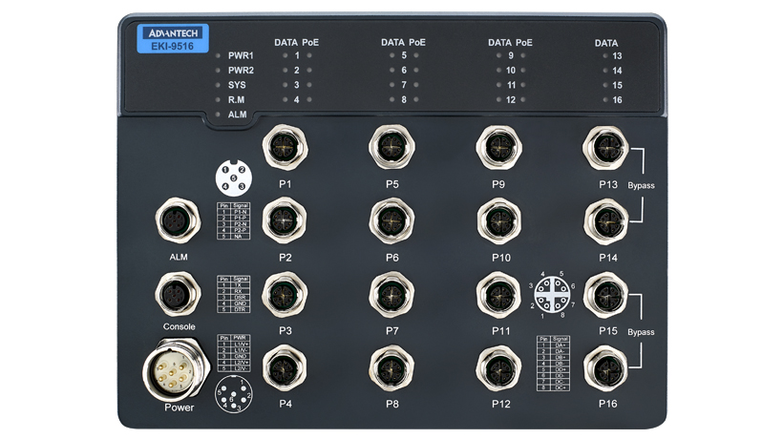Click the Advantech EKI-9516 logo badge
The image size is (783, 439).
pos(173,39)
